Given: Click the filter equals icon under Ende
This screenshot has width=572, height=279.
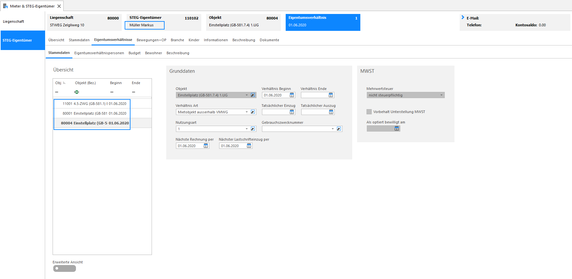Looking at the screenshot, I should pos(133,92).
